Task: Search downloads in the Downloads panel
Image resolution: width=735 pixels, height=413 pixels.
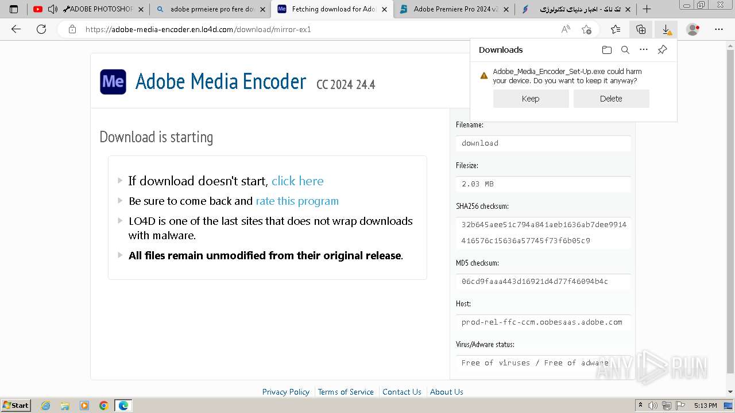Action: [625, 50]
